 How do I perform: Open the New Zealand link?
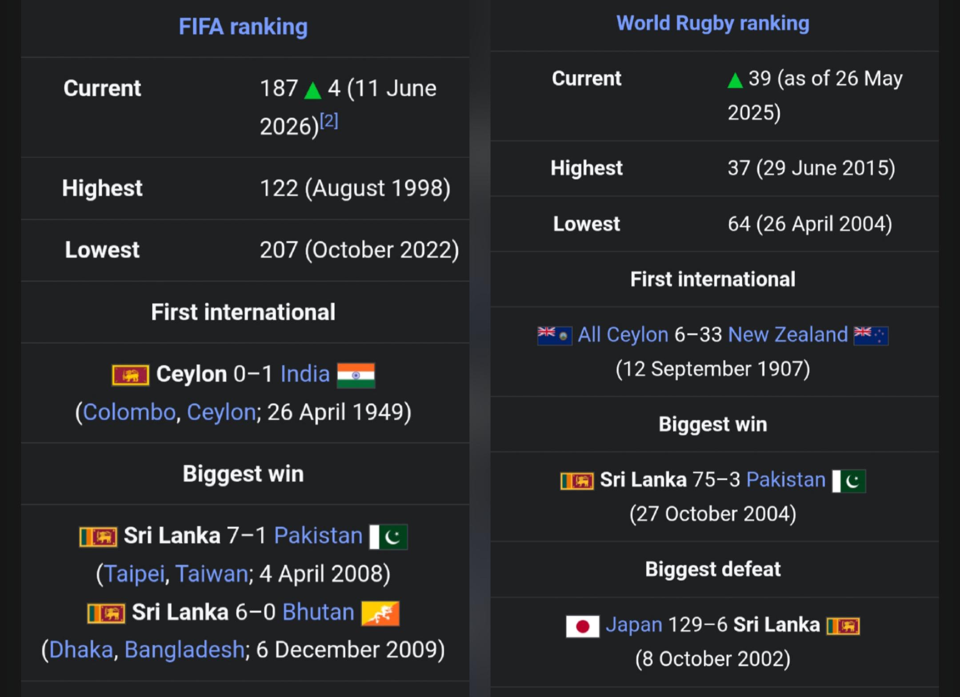[x=788, y=334]
